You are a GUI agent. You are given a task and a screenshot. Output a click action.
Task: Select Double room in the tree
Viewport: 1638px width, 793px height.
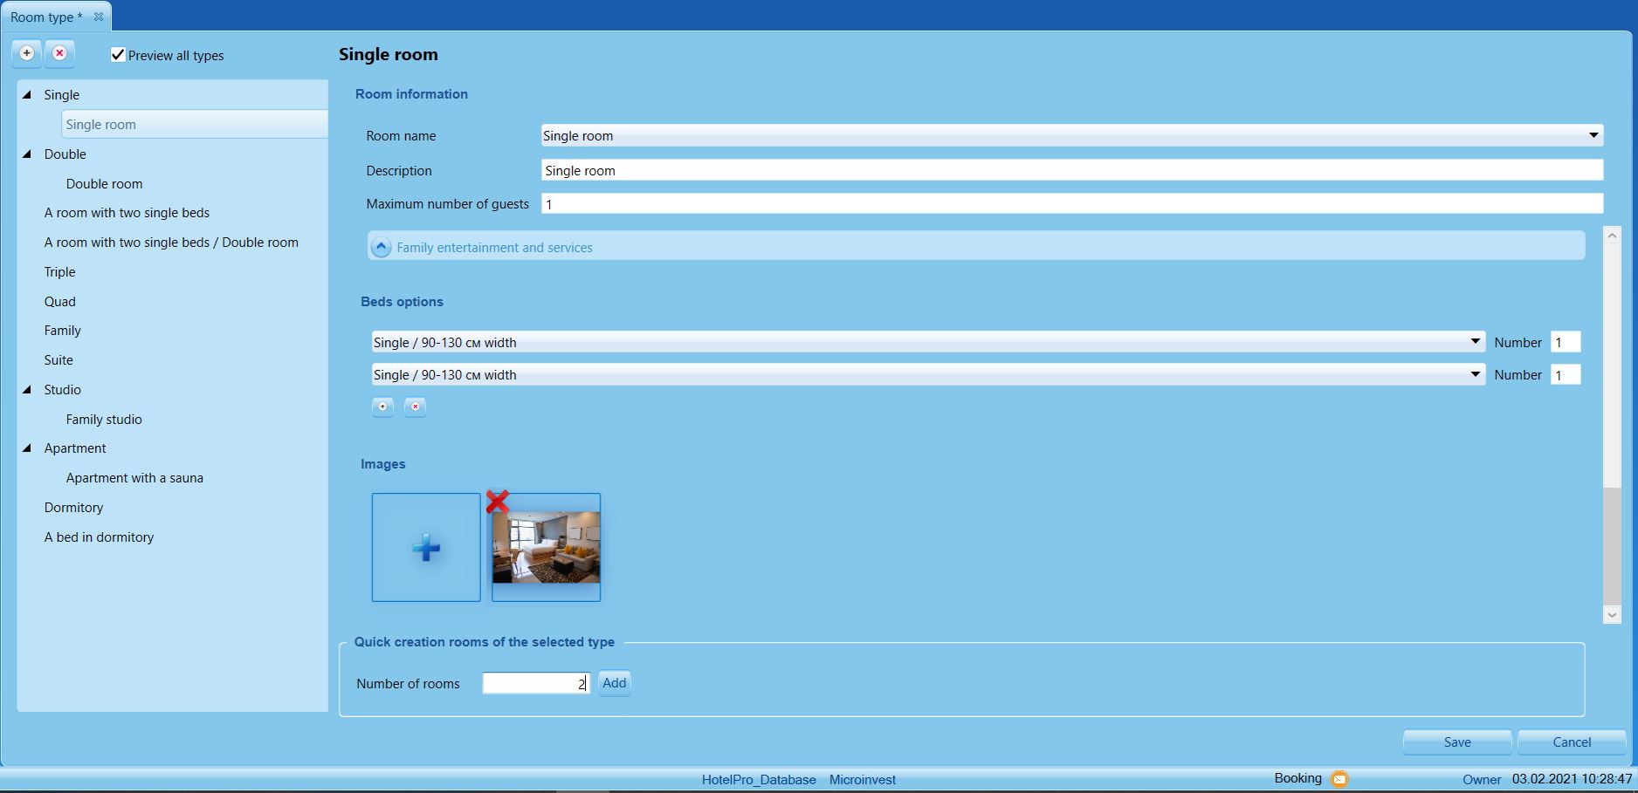pyautogui.click(x=104, y=183)
